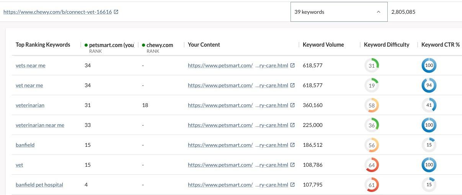Collapse the 39 keywords dropdown
Screen dimensions: 462x195
[339, 12]
